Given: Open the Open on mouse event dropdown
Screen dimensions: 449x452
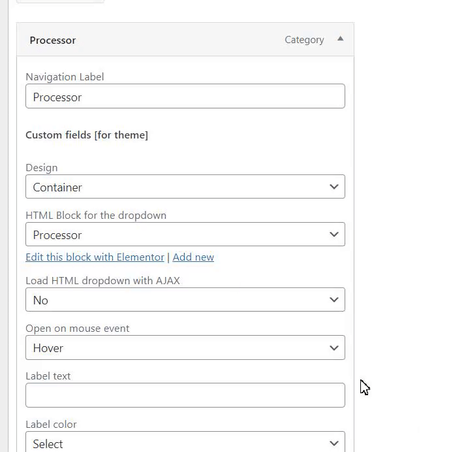Looking at the screenshot, I should click(x=176, y=347).
